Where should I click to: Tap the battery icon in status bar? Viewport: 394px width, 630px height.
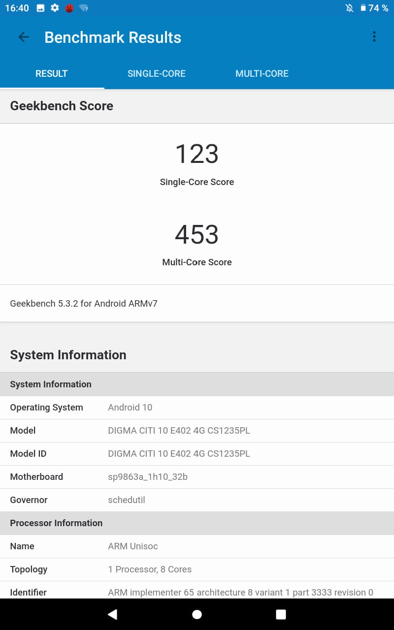(x=363, y=8)
